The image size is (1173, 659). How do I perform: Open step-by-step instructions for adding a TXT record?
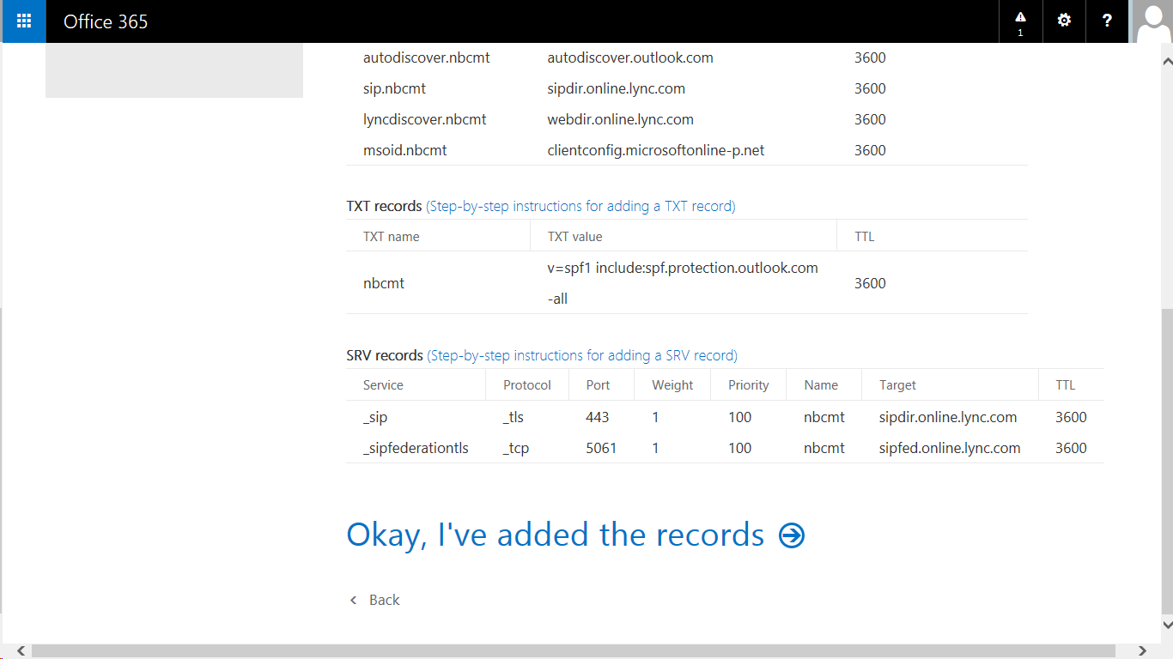click(580, 206)
